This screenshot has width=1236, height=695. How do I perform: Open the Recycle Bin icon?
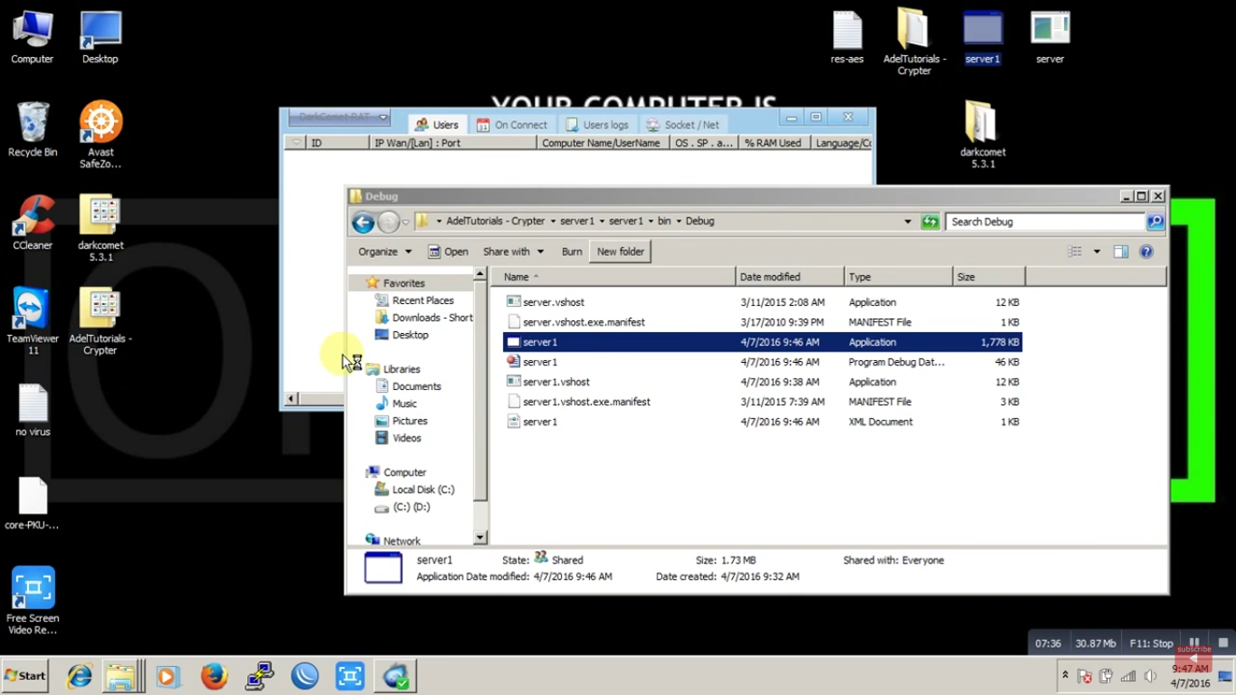tap(33, 129)
